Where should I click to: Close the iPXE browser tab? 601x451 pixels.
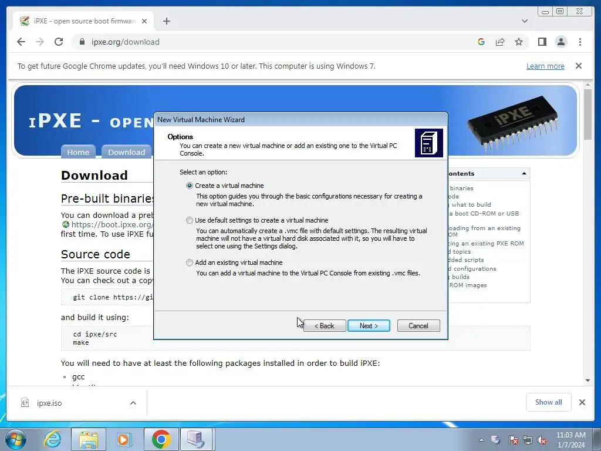pyautogui.click(x=144, y=21)
